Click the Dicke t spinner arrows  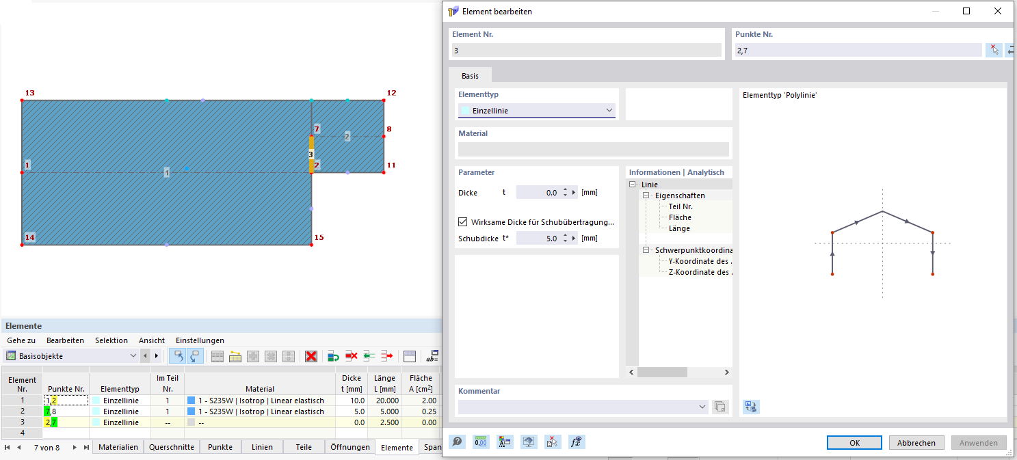[565, 193]
